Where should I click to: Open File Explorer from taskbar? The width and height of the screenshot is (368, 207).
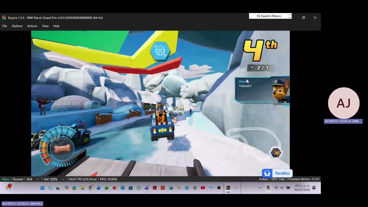point(83,188)
